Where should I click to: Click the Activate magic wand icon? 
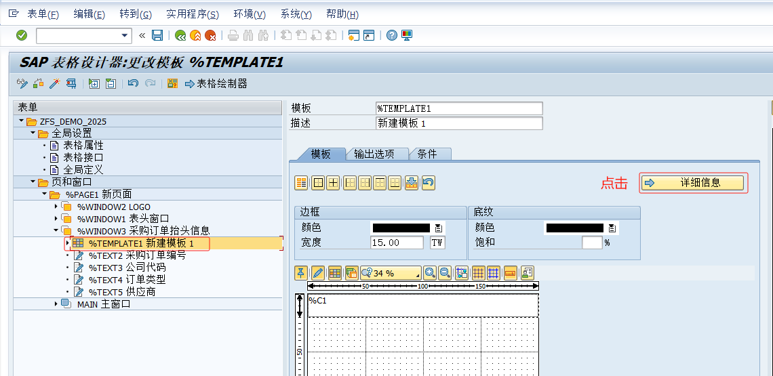coord(54,83)
